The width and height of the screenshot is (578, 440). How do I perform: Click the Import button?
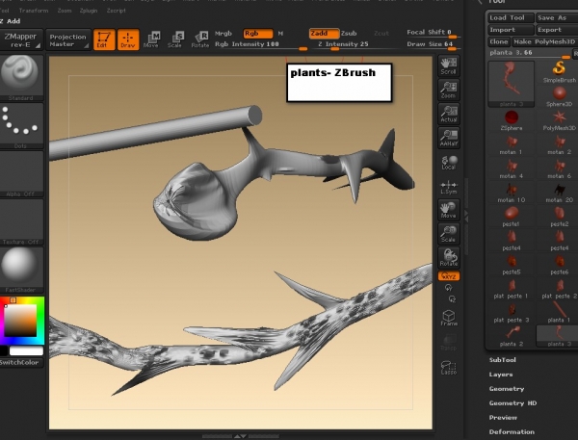tap(511, 30)
